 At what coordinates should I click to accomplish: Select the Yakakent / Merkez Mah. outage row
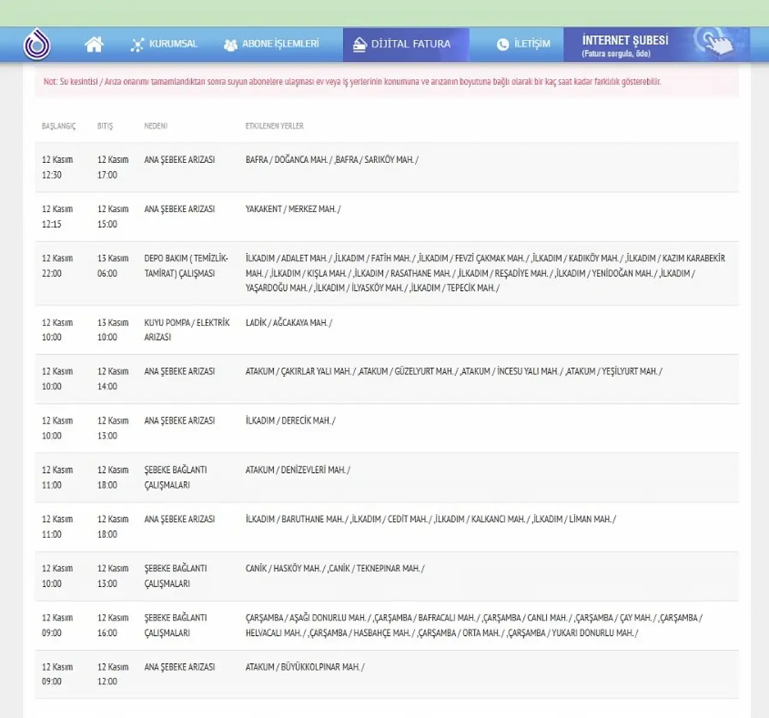(293, 209)
